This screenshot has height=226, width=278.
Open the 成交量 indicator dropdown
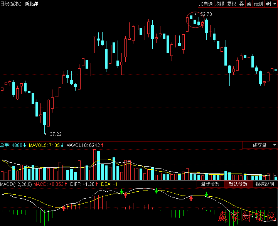click(x=259, y=145)
